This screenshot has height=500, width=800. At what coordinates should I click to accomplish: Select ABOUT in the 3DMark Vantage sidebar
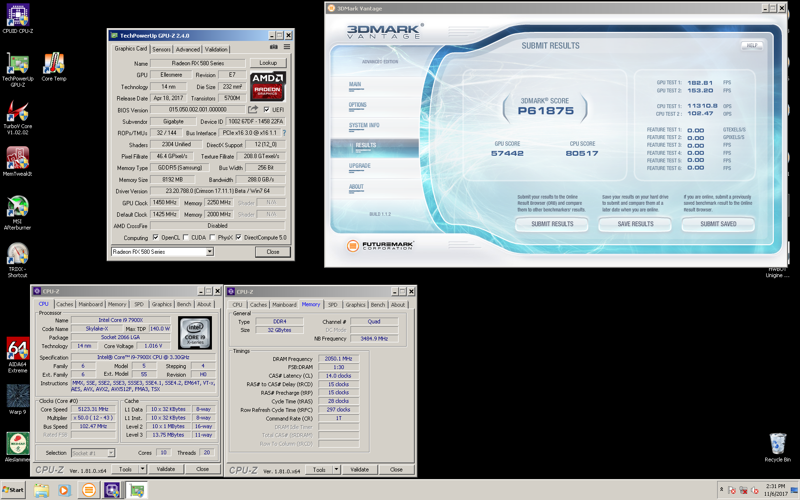356,187
